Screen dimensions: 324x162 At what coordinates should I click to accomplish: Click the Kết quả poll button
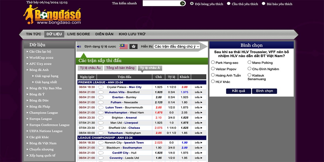click(x=239, y=91)
